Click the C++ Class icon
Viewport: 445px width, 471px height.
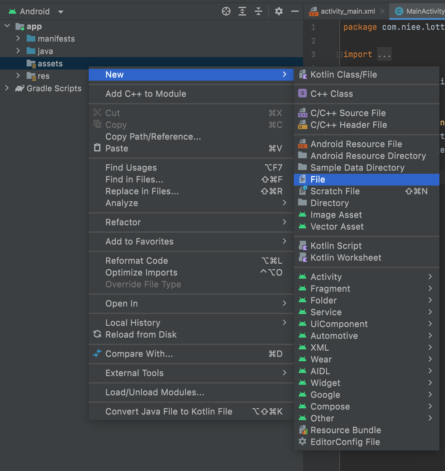click(302, 93)
